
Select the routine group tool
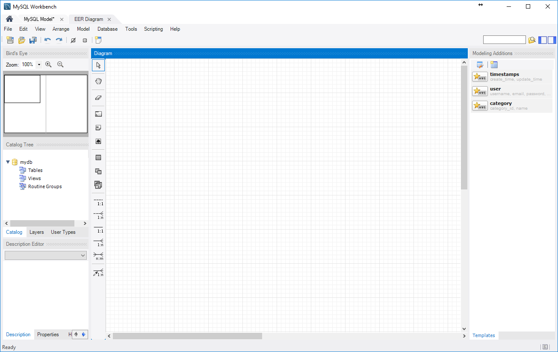98,185
